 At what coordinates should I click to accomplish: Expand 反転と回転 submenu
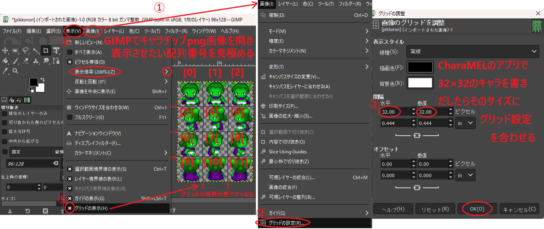(x=117, y=82)
